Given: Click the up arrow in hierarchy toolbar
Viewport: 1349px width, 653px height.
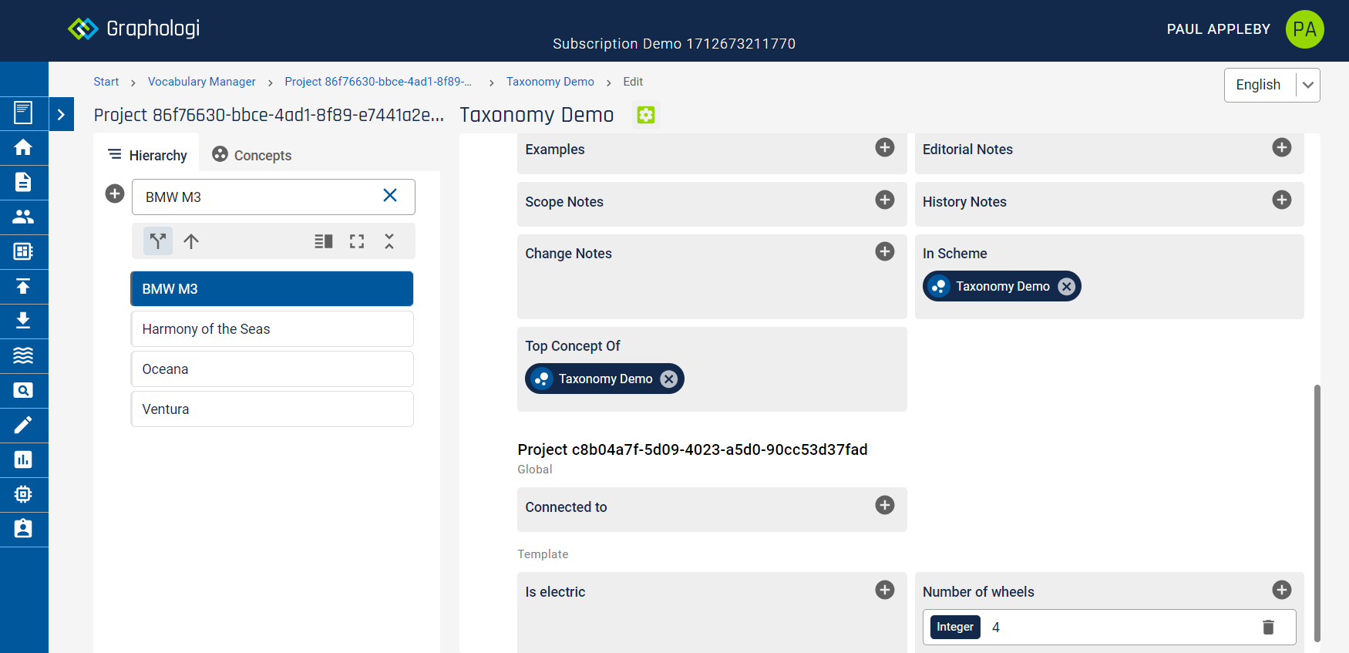Looking at the screenshot, I should pyautogui.click(x=191, y=241).
